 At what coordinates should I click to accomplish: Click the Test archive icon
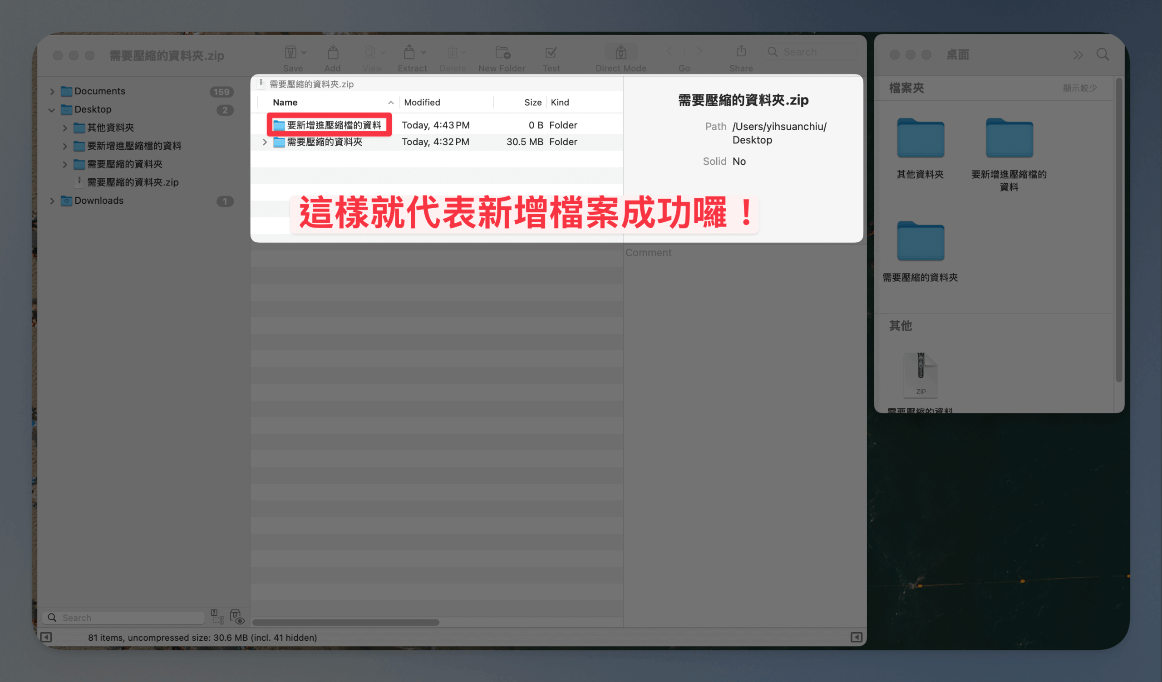click(551, 53)
